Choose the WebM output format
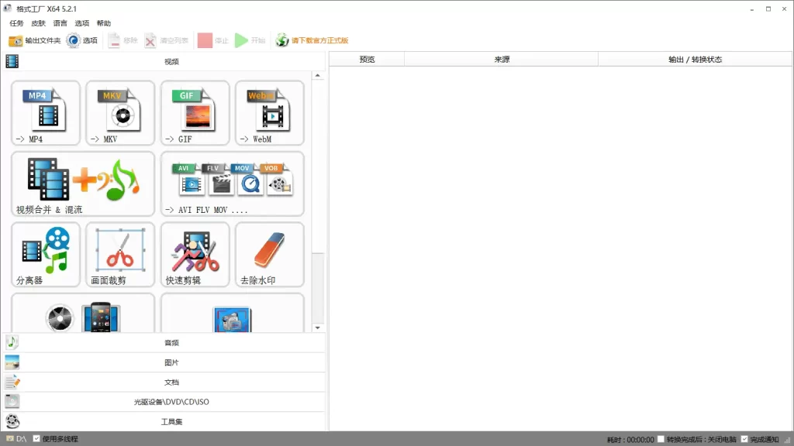Screen dimensions: 794x446 tap(268, 113)
